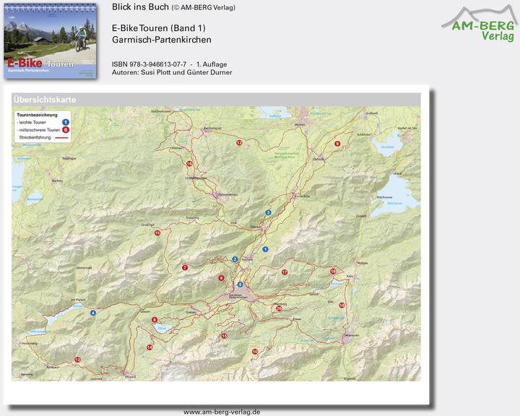Click the 'Streckenführung' legend entry

(35, 137)
